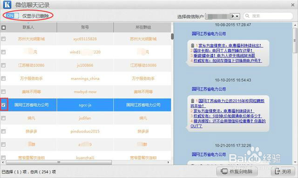Check the 江苏移动10086 row checkbox
The width and height of the screenshot is (298, 178).
coord(3,65)
